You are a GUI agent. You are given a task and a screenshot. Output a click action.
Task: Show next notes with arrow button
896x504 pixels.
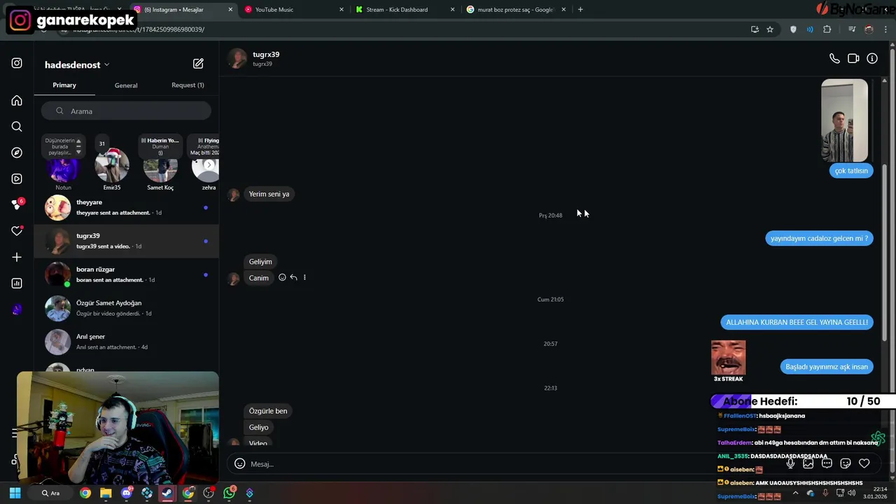[x=209, y=165]
